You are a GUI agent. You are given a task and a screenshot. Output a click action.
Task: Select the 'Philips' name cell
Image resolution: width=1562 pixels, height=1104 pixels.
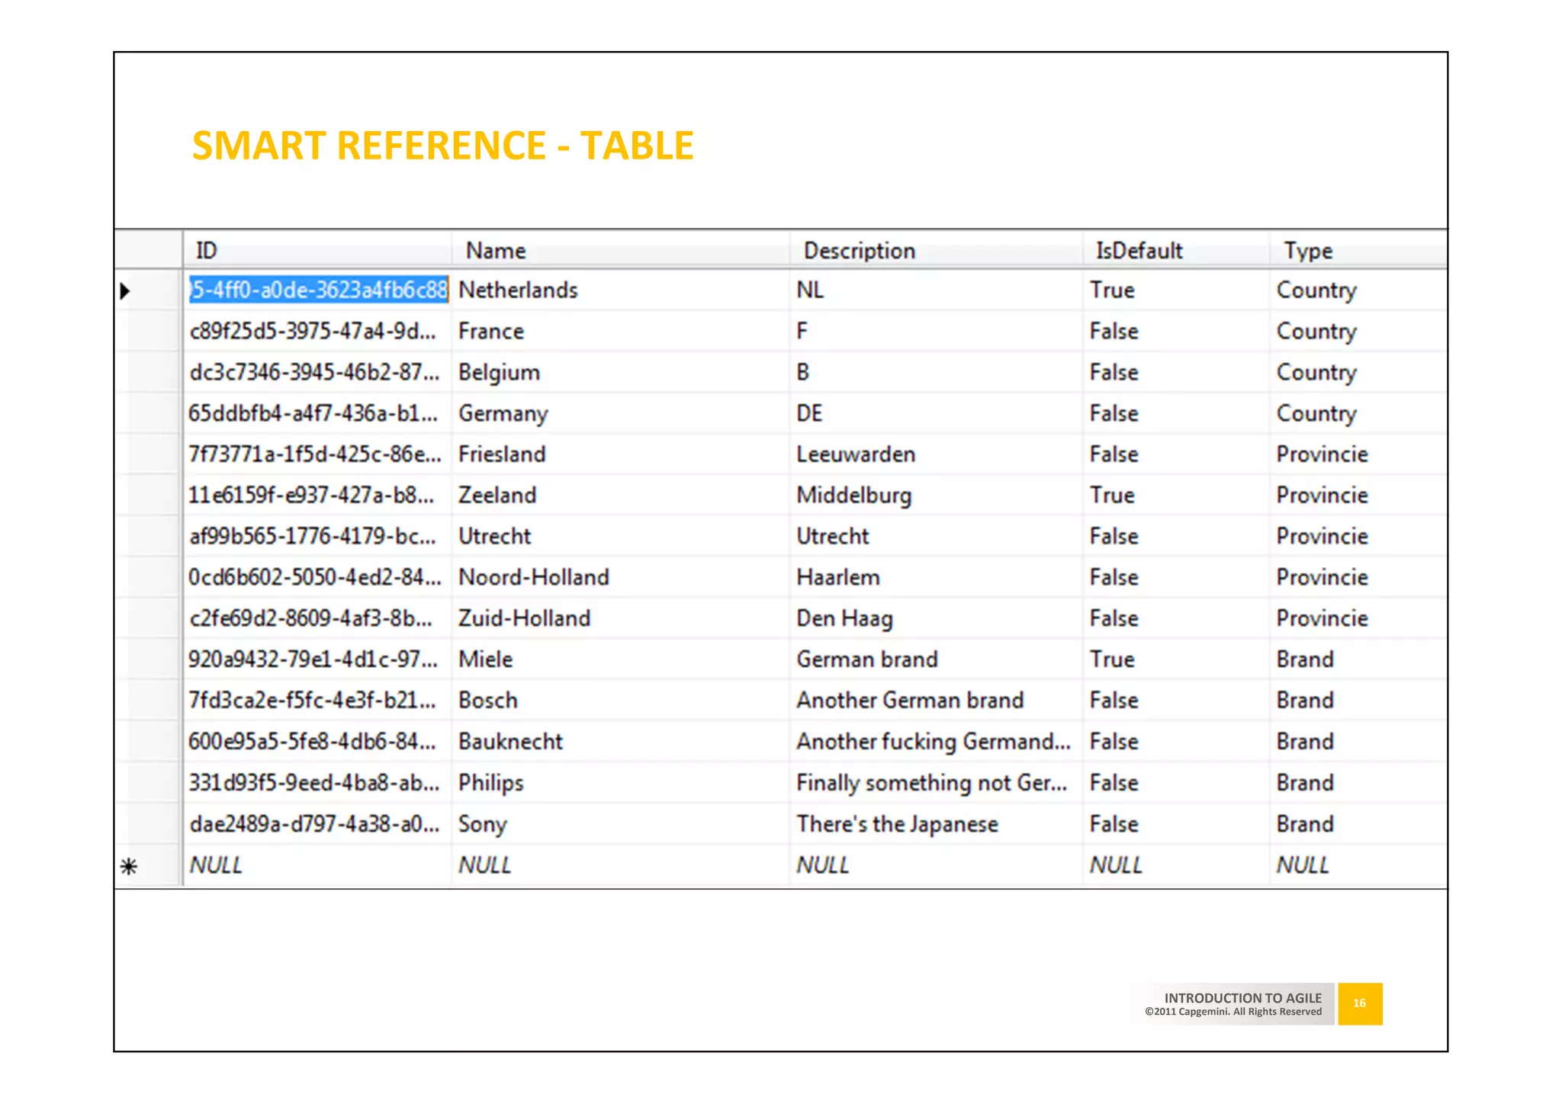click(621, 783)
